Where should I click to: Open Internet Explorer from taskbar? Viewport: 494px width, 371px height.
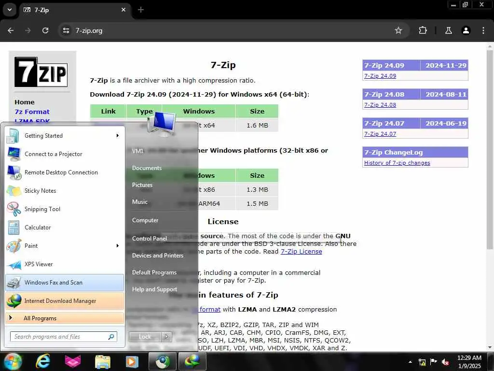pyautogui.click(x=42, y=361)
